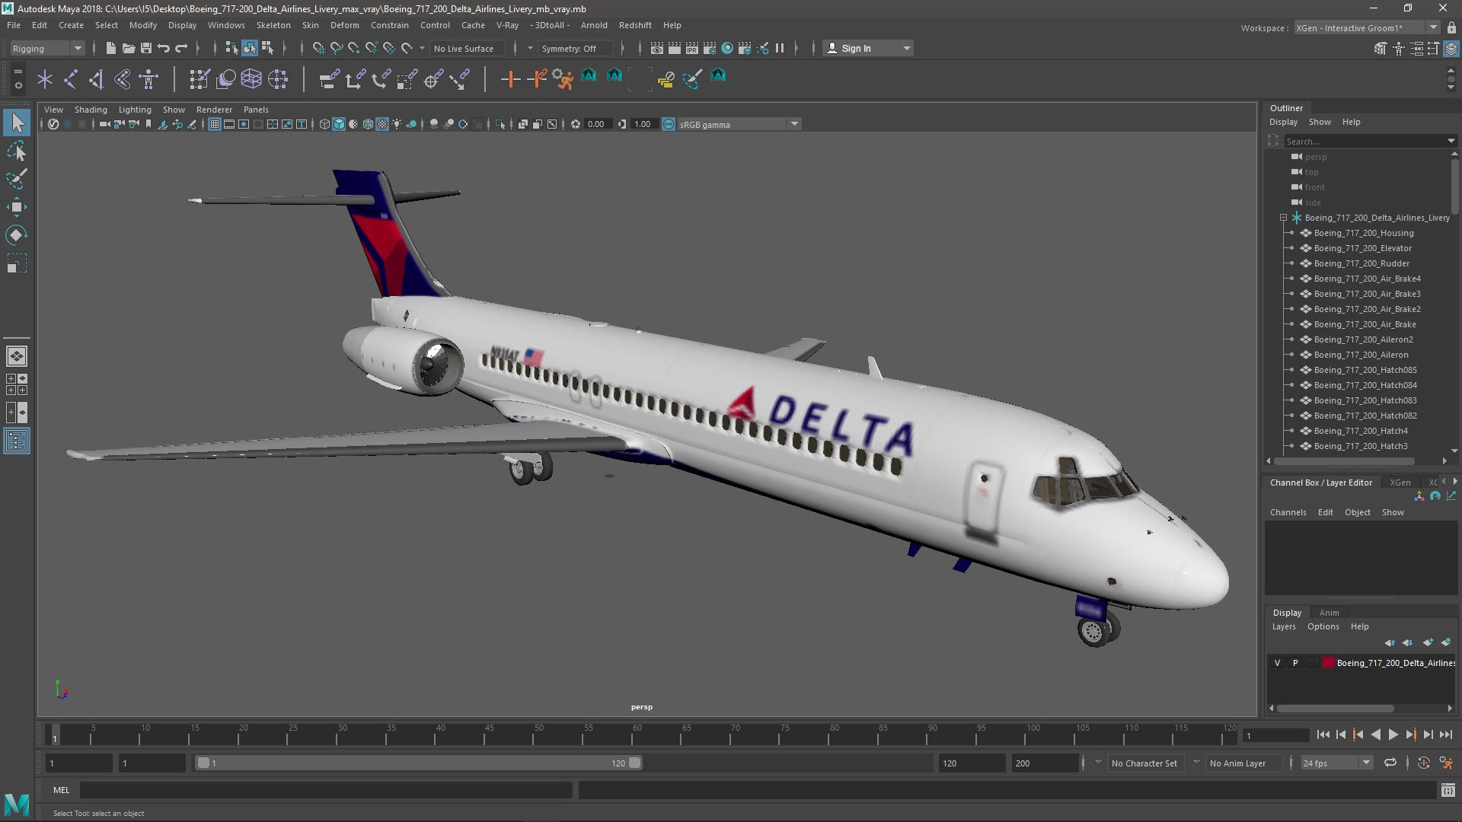Open the Workspace selector dropdown
This screenshot has width=1462, height=822.
1367,28
